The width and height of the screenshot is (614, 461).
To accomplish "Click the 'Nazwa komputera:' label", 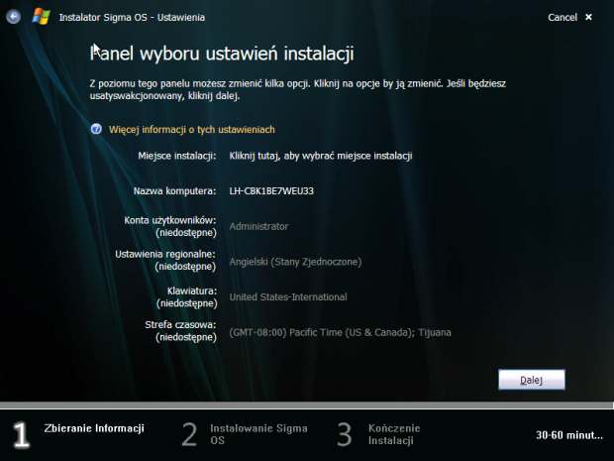I will pos(174,191).
